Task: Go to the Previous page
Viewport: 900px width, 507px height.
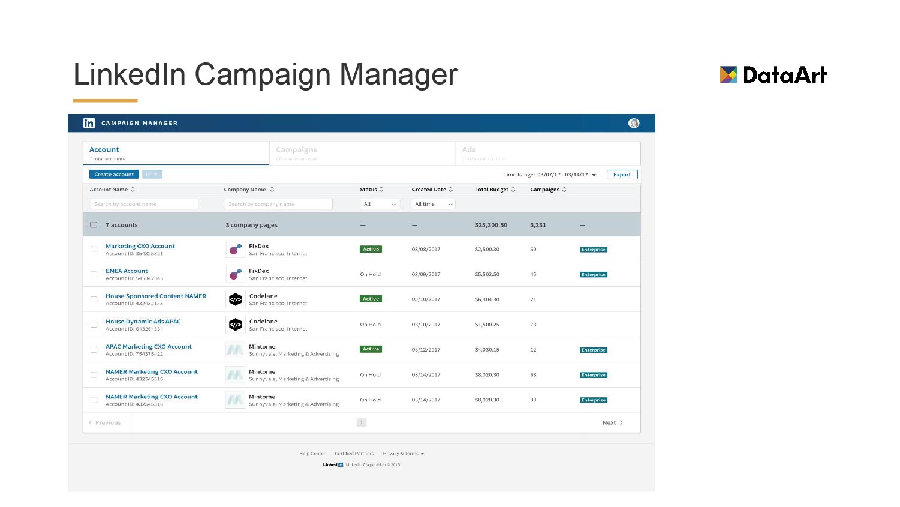Action: tap(105, 423)
